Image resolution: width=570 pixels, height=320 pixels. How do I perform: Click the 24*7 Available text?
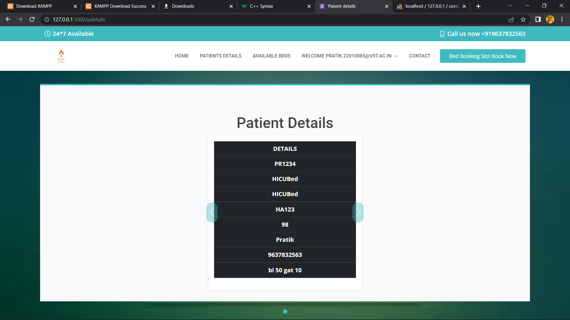tap(73, 34)
